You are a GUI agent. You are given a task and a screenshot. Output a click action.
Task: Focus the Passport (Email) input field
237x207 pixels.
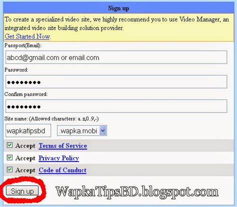tap(116, 57)
